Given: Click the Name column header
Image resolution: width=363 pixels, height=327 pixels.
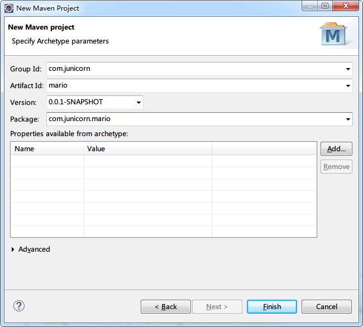Looking at the screenshot, I should point(47,148).
